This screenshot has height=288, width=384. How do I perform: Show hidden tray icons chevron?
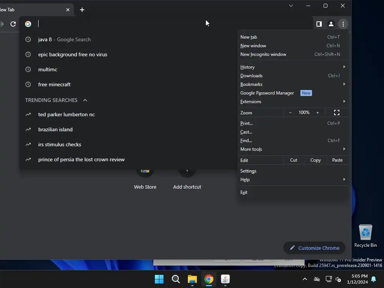point(305,279)
